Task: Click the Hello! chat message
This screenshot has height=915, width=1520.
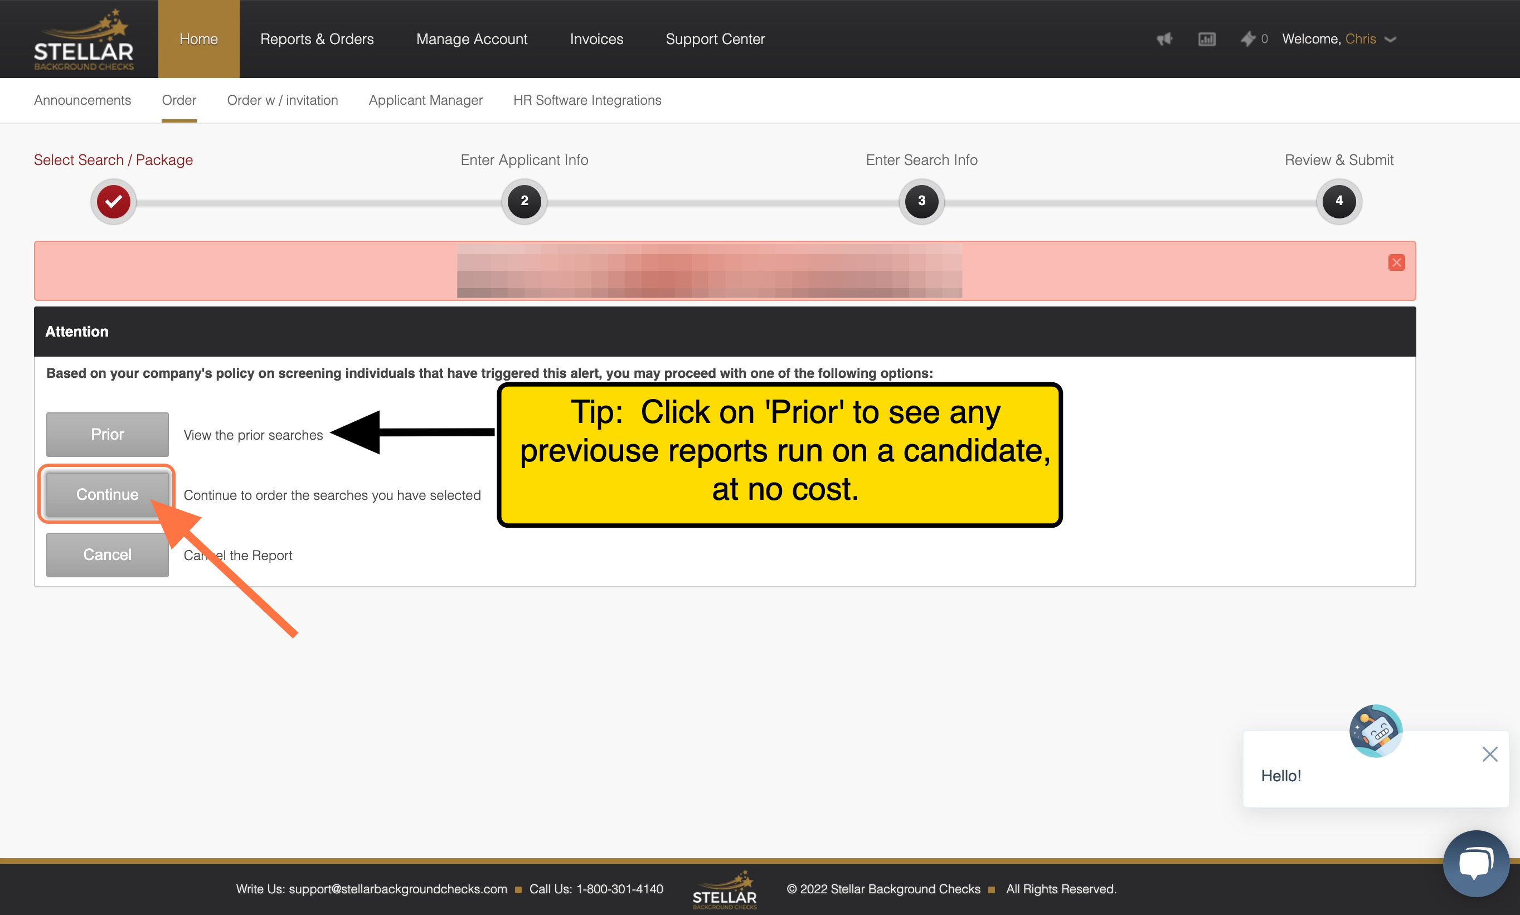Action: pos(1281,776)
